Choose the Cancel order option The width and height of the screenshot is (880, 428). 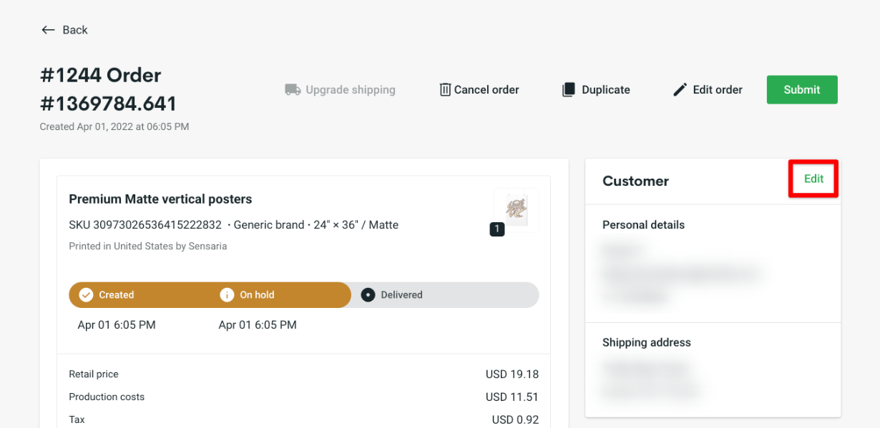click(487, 90)
